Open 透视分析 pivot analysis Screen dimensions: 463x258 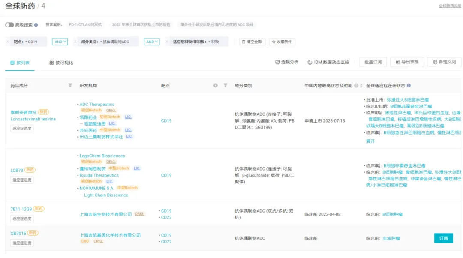tap(287, 62)
